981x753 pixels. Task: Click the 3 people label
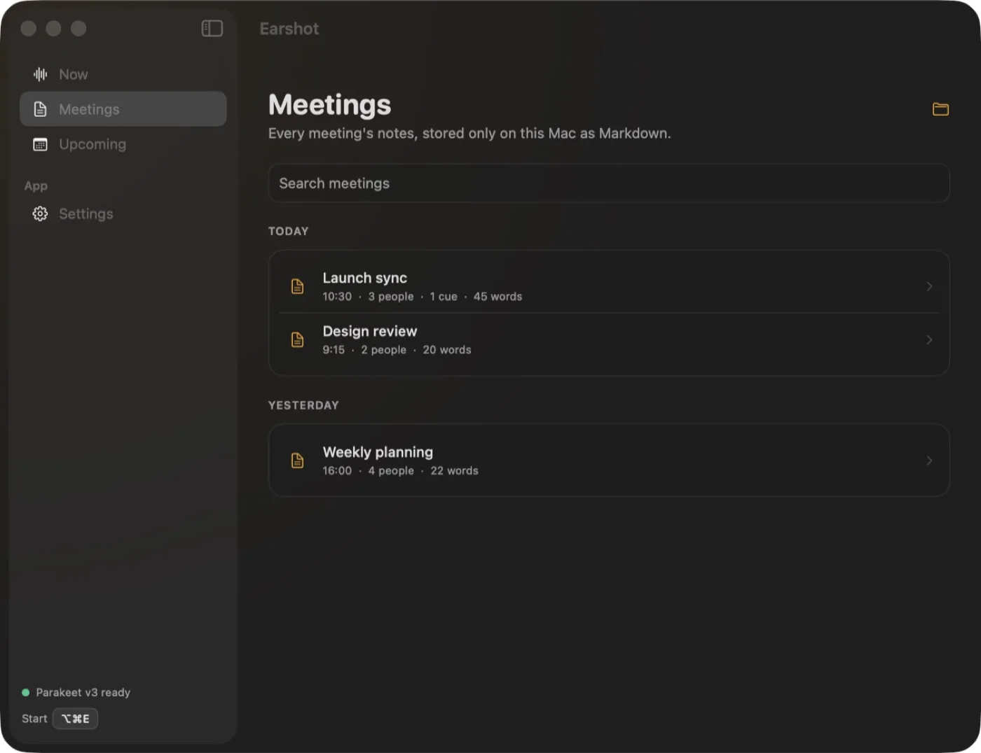point(391,297)
